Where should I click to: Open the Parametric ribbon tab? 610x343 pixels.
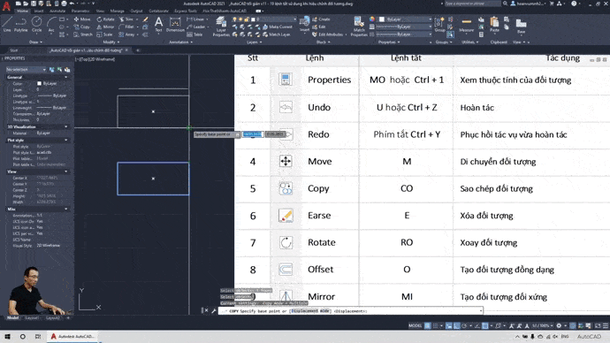pyautogui.click(x=80, y=11)
